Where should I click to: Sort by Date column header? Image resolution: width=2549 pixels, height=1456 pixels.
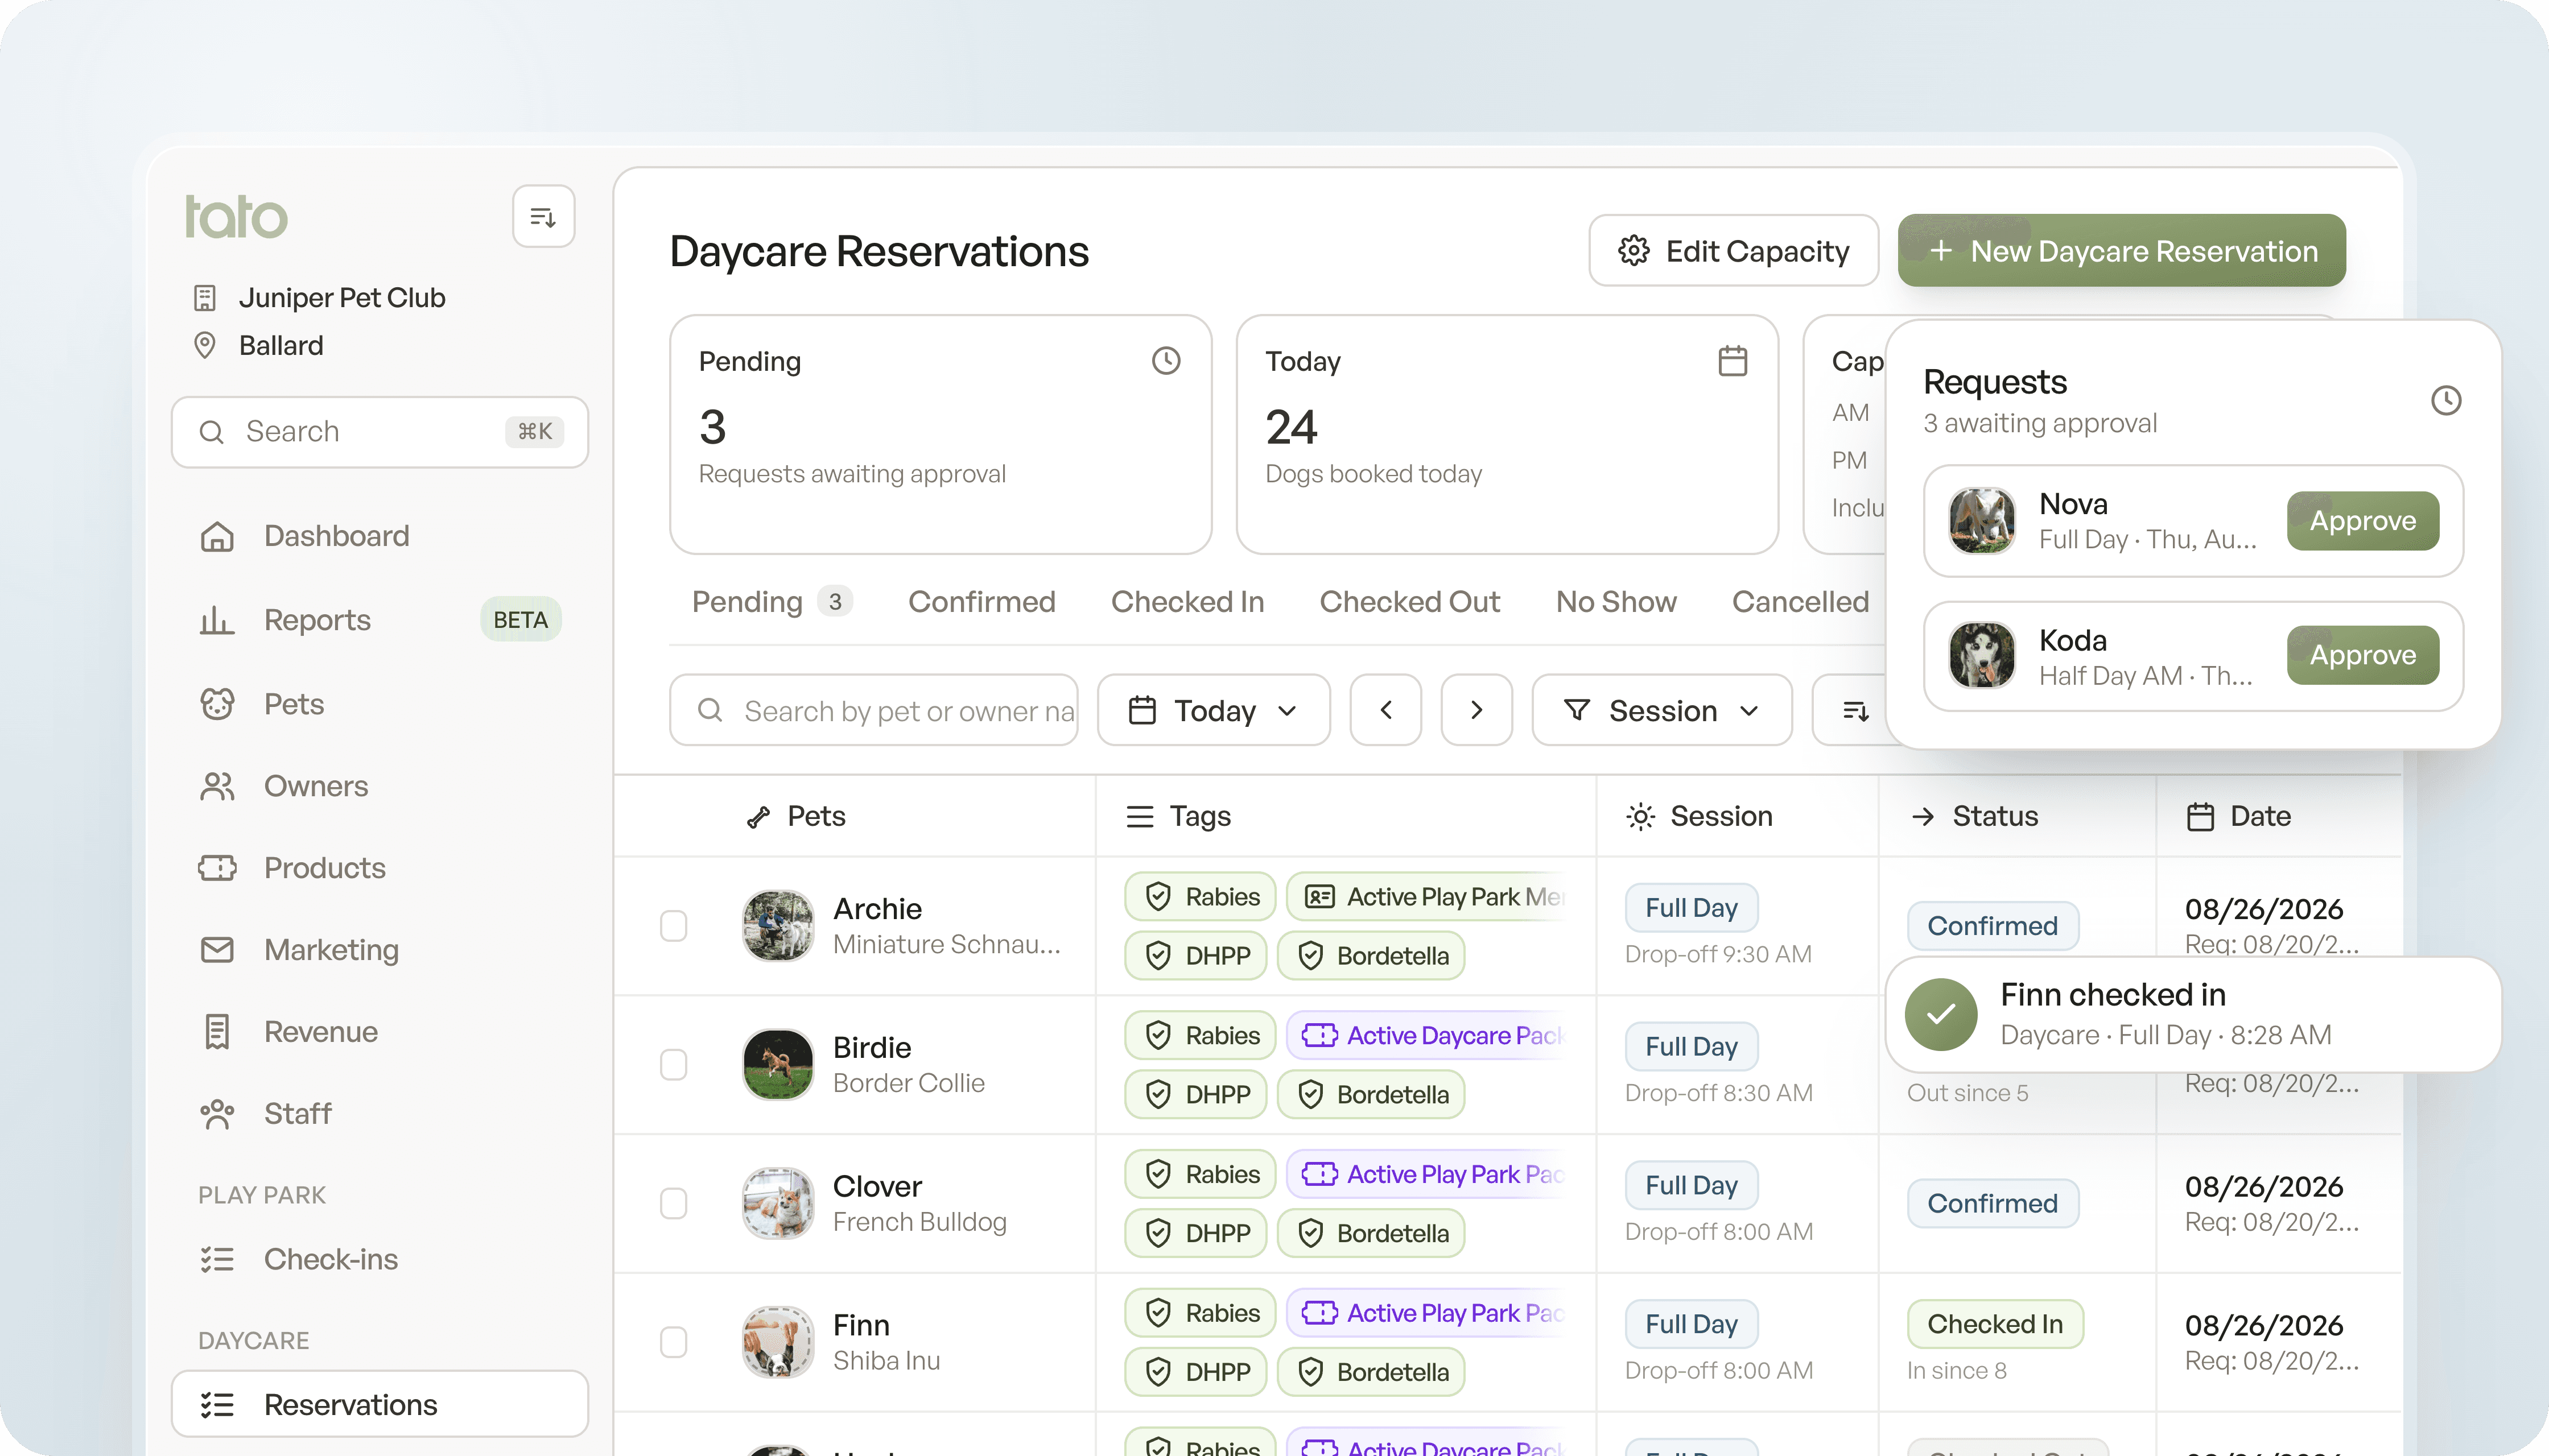[2239, 817]
